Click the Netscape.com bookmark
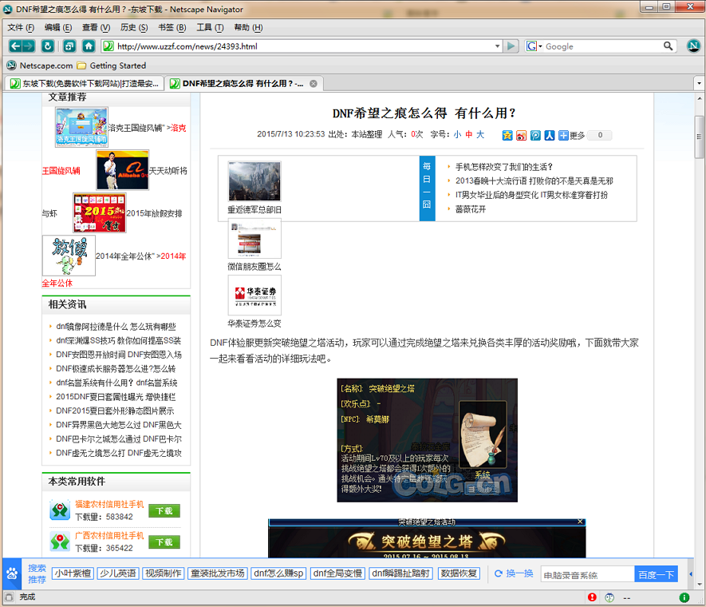This screenshot has height=607, width=706. [x=40, y=65]
